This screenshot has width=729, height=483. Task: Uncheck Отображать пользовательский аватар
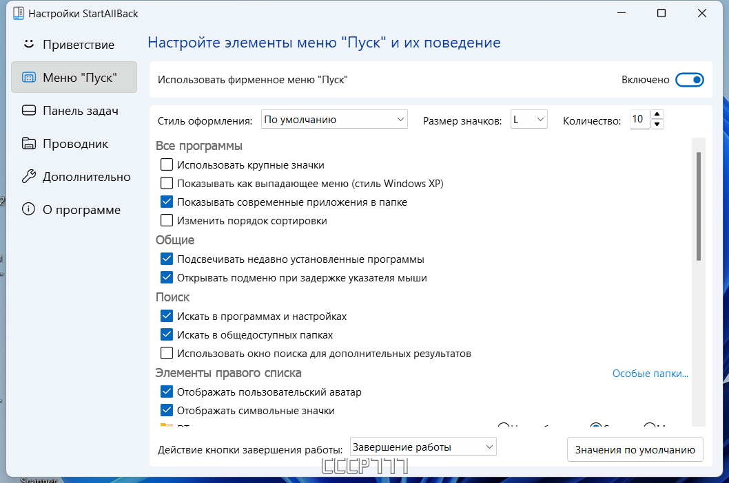pyautogui.click(x=167, y=391)
